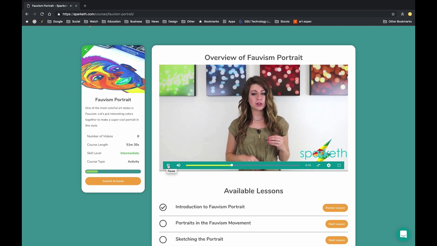The width and height of the screenshot is (437, 246).
Task: Click the -0:19 remaining time display
Action: [x=308, y=165]
